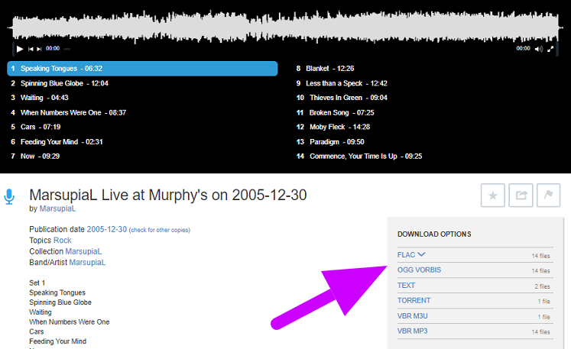The width and height of the screenshot is (571, 349).
Task: Mute the player volume
Action: click(x=539, y=49)
